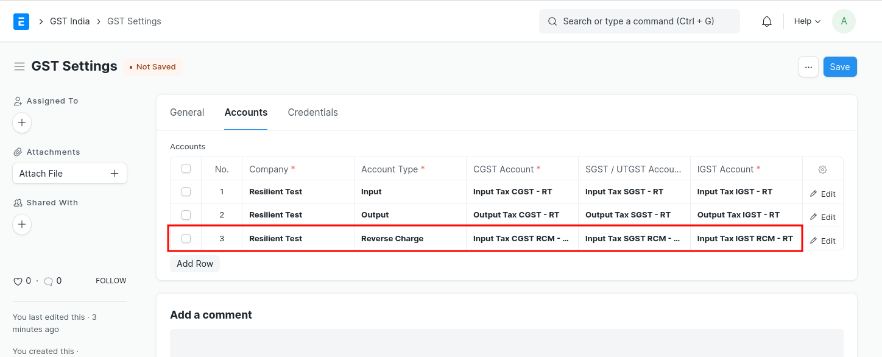
Task: Open the user avatar menu
Action: tap(844, 21)
